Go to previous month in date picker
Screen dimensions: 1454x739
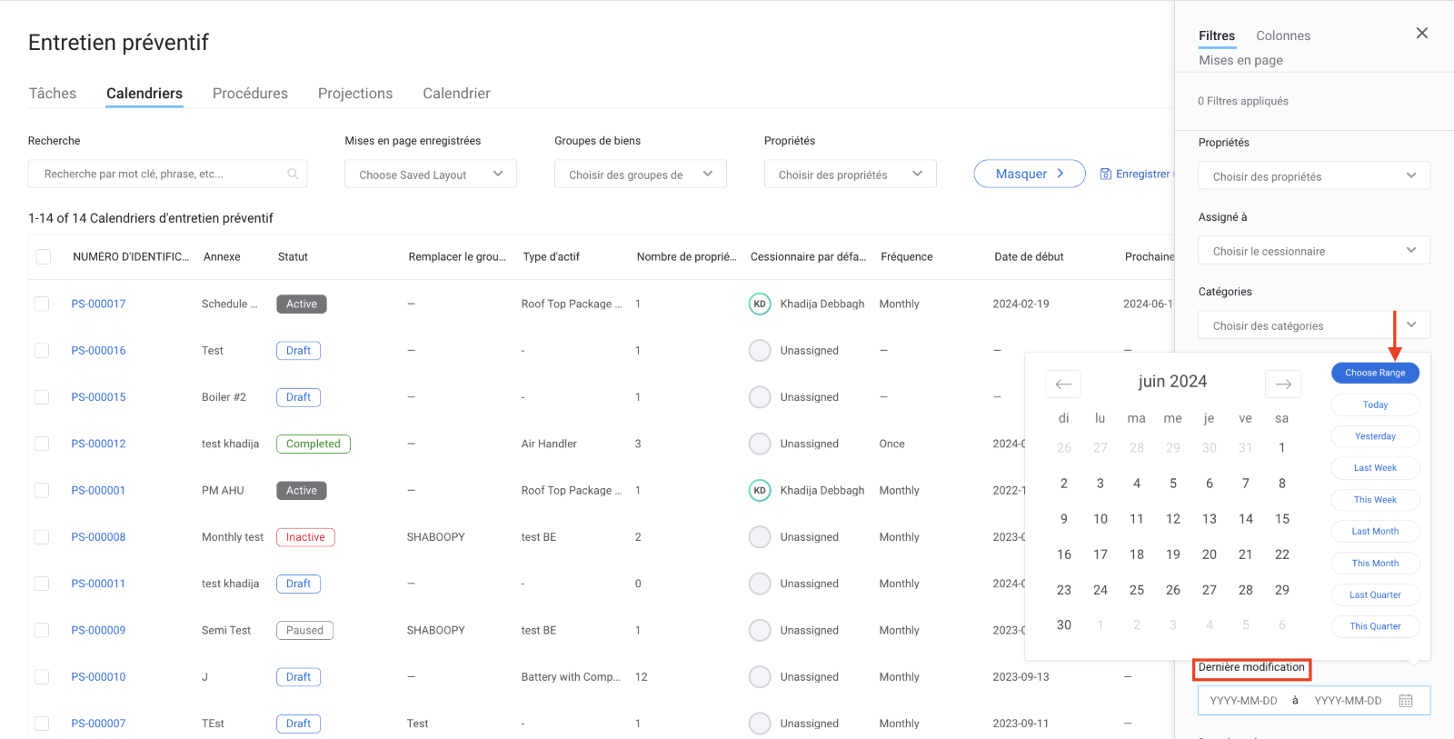point(1063,384)
